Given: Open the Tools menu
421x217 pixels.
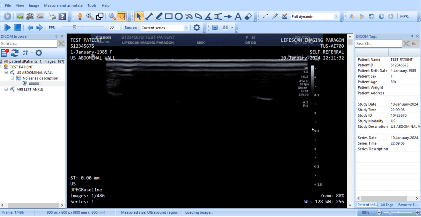Looking at the screenshot, I should click(92, 6).
